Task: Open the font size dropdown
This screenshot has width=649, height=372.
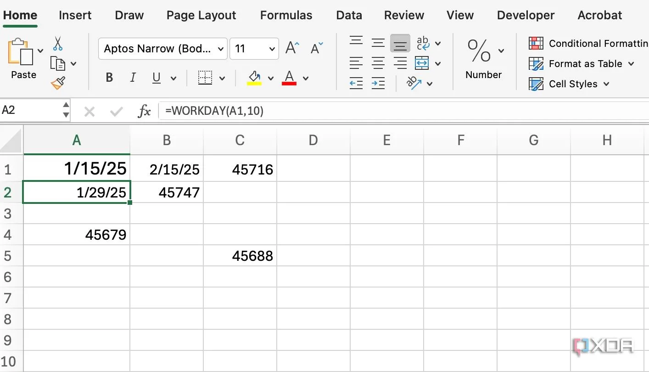Action: [x=272, y=49]
